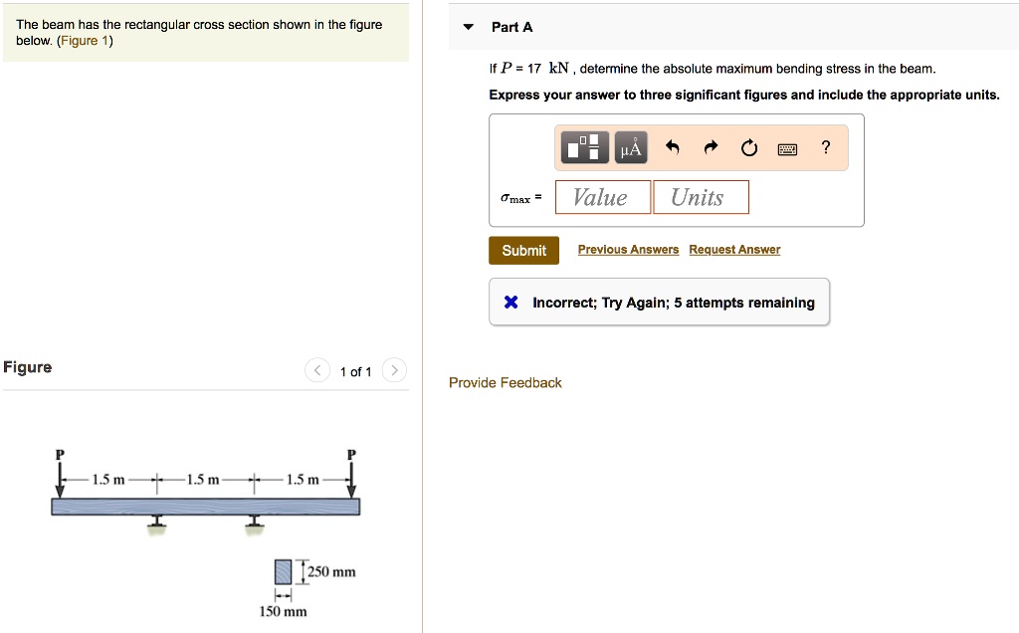The image size is (1019, 633).
Task: Reset the answer with circular reset icon
Action: click(x=748, y=146)
